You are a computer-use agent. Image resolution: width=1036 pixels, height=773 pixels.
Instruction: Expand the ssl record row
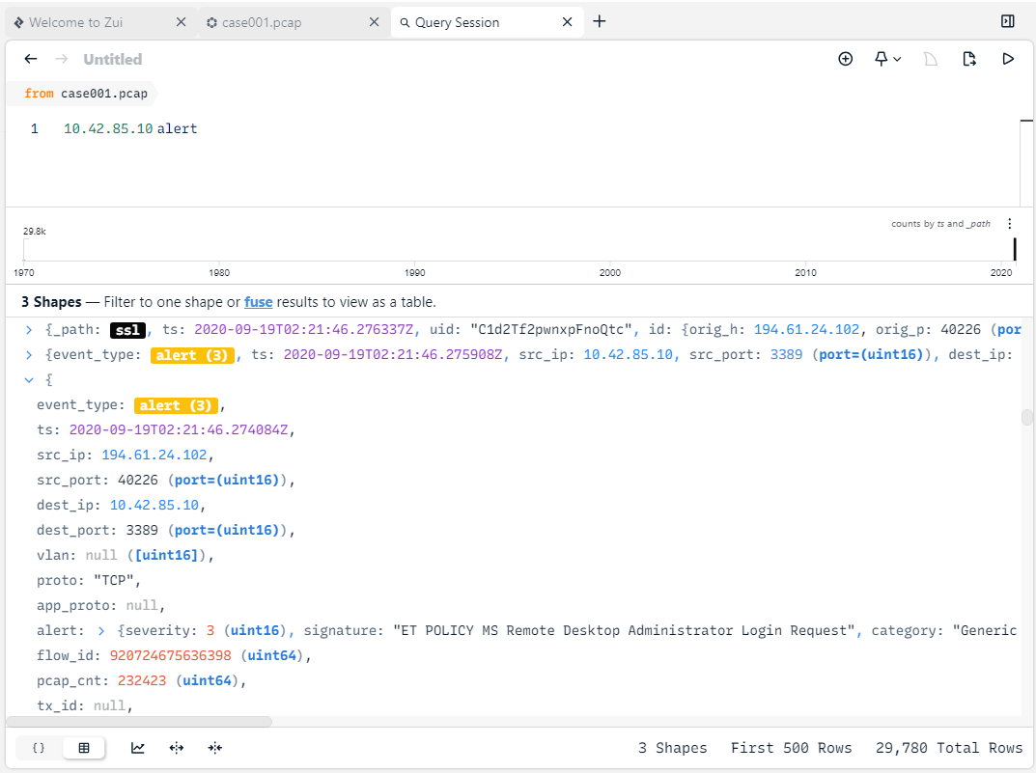(29, 330)
